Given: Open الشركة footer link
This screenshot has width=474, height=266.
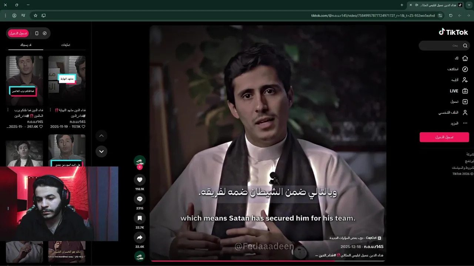Looking at the screenshot, I should click(x=470, y=154).
